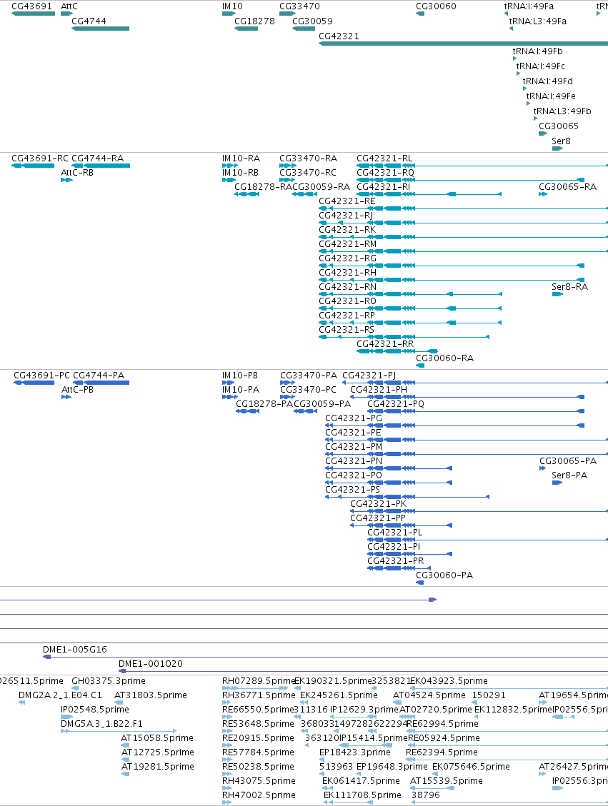
Task: Select the CG30060 gene arrow
Action: pos(420,14)
